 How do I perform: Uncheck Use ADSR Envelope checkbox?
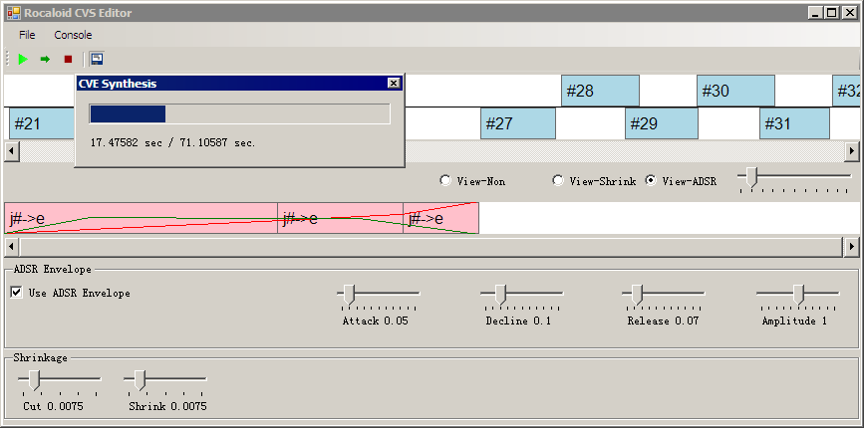click(17, 292)
